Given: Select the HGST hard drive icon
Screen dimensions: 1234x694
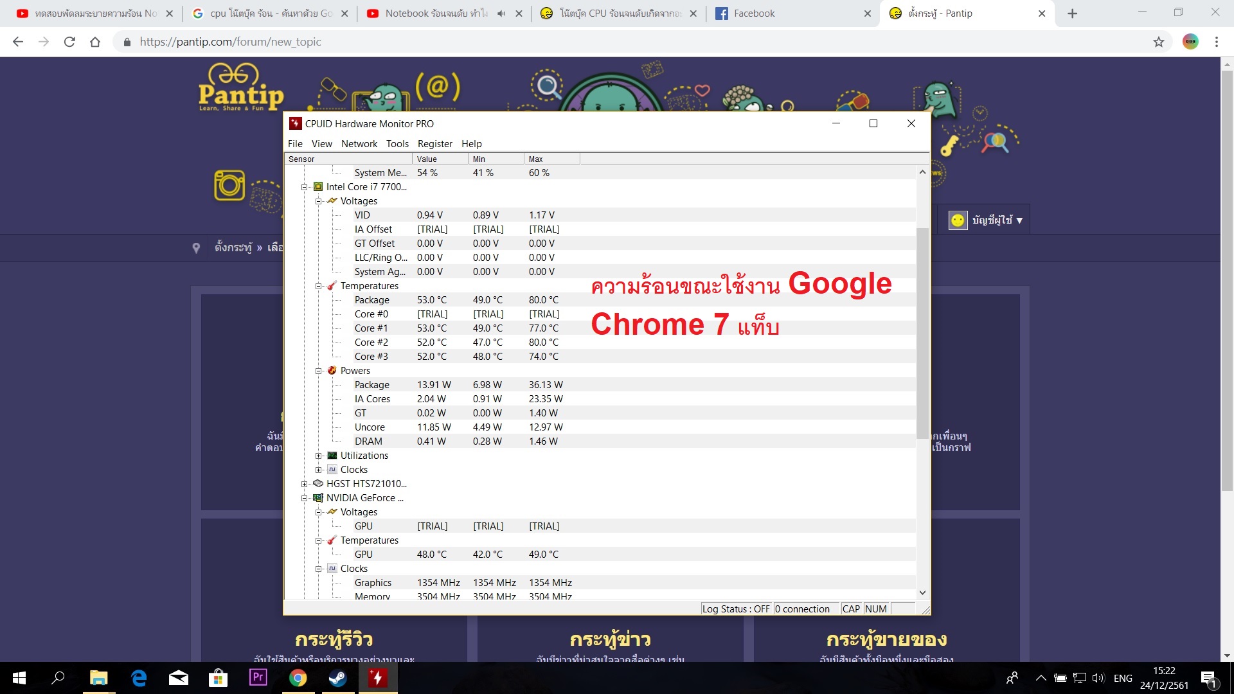Looking at the screenshot, I should point(317,484).
